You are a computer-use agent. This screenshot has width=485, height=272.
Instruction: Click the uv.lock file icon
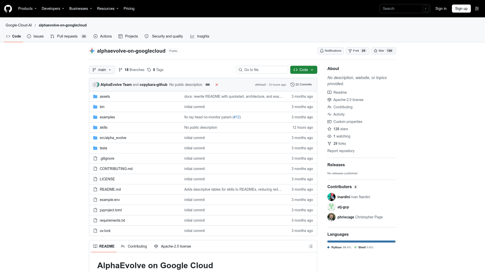point(95,231)
